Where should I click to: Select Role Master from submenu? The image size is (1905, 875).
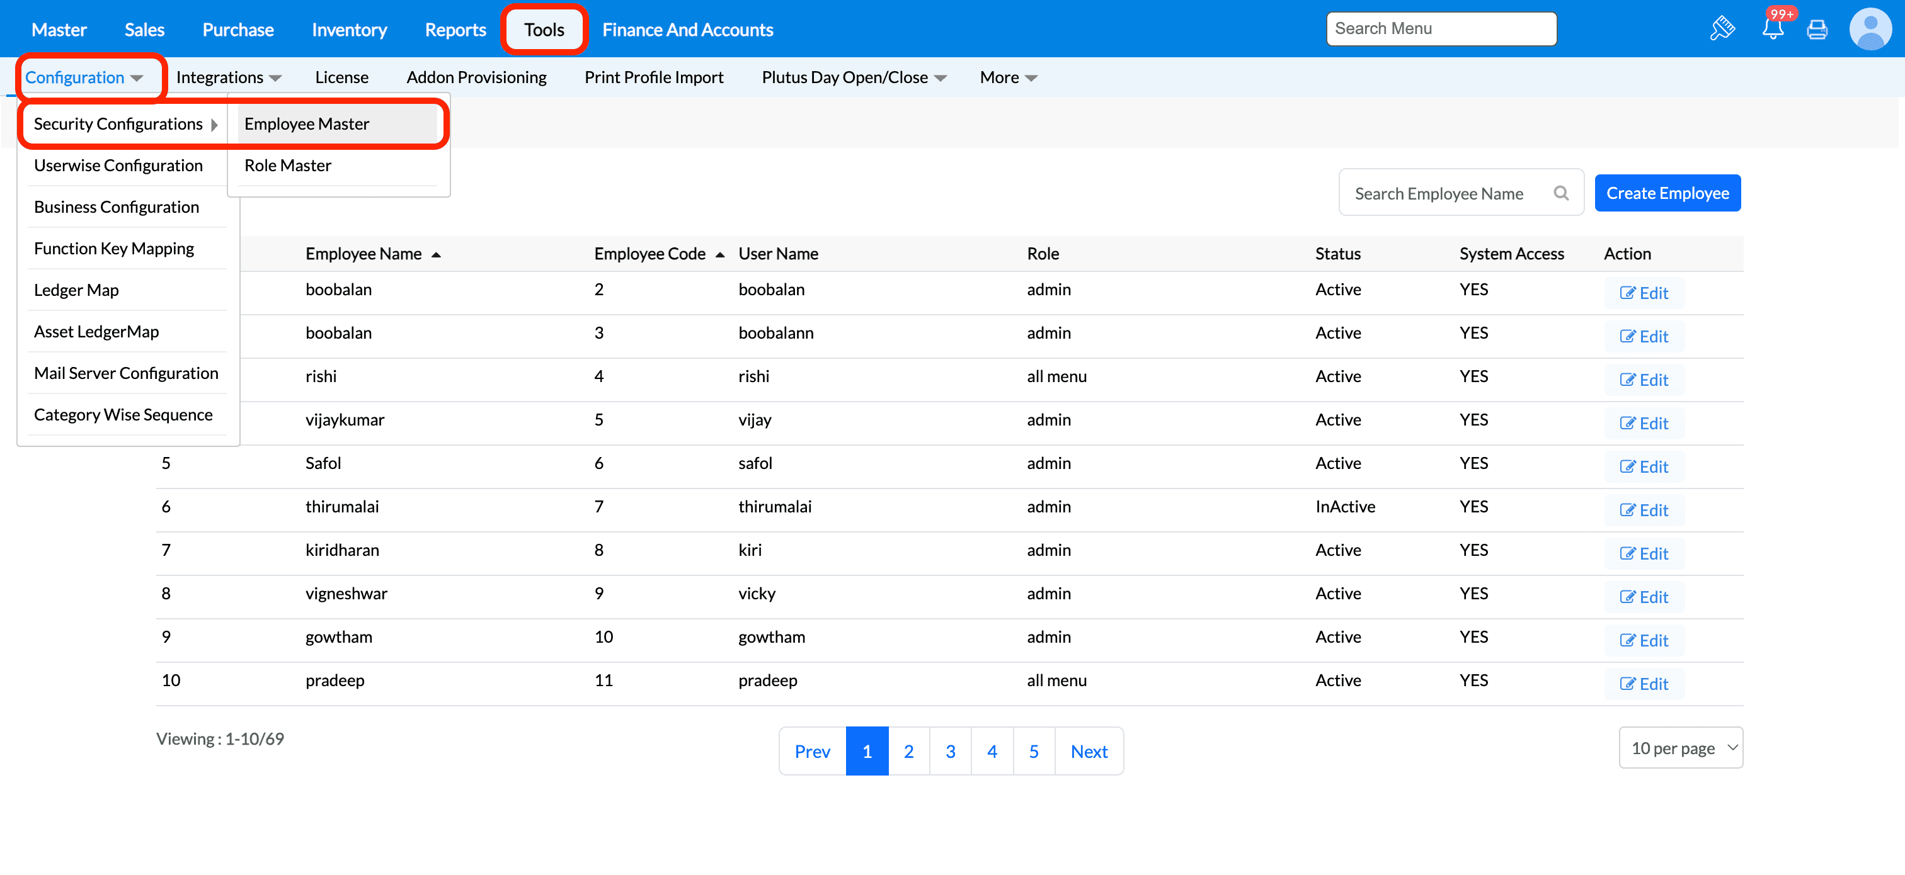pyautogui.click(x=288, y=166)
